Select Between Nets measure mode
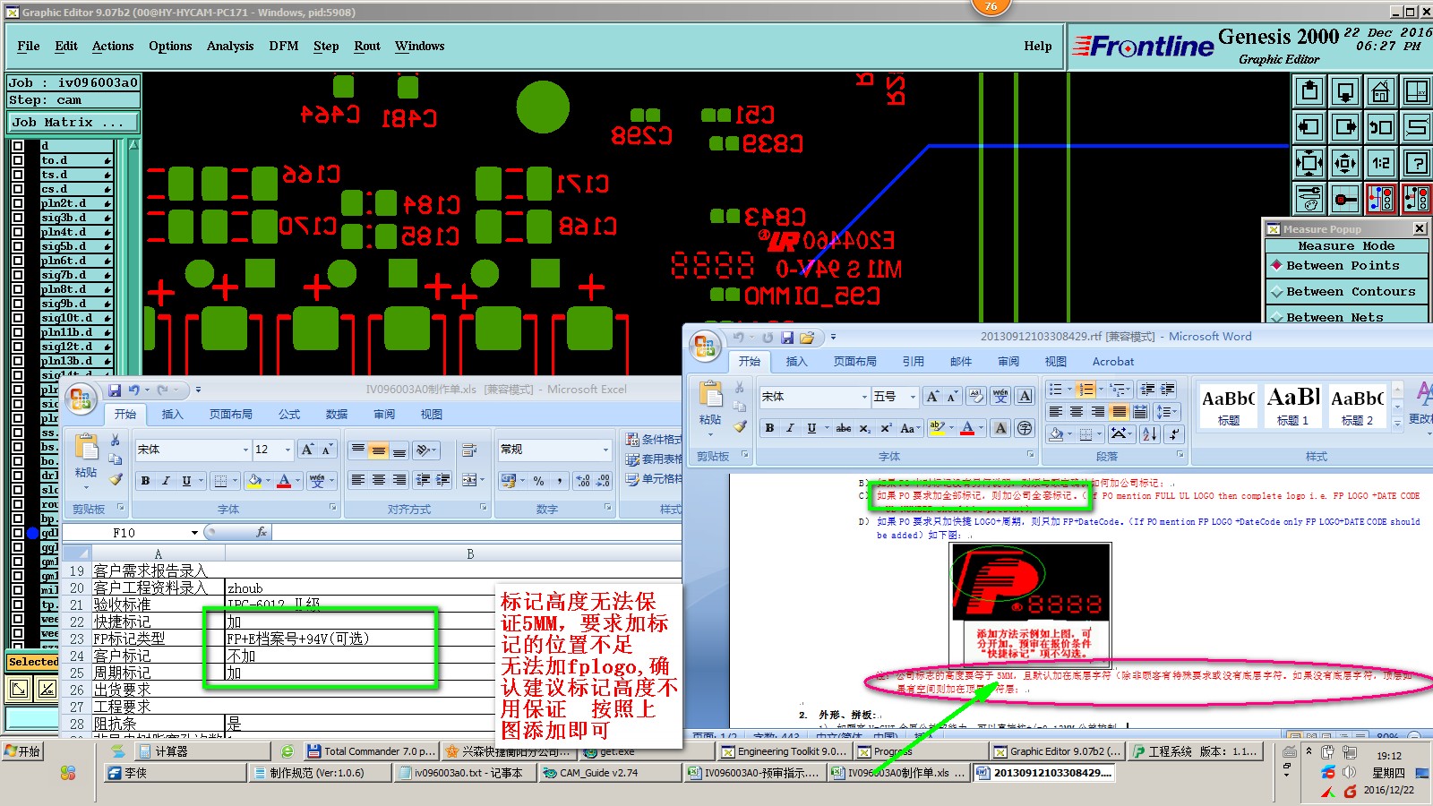 [1346, 316]
